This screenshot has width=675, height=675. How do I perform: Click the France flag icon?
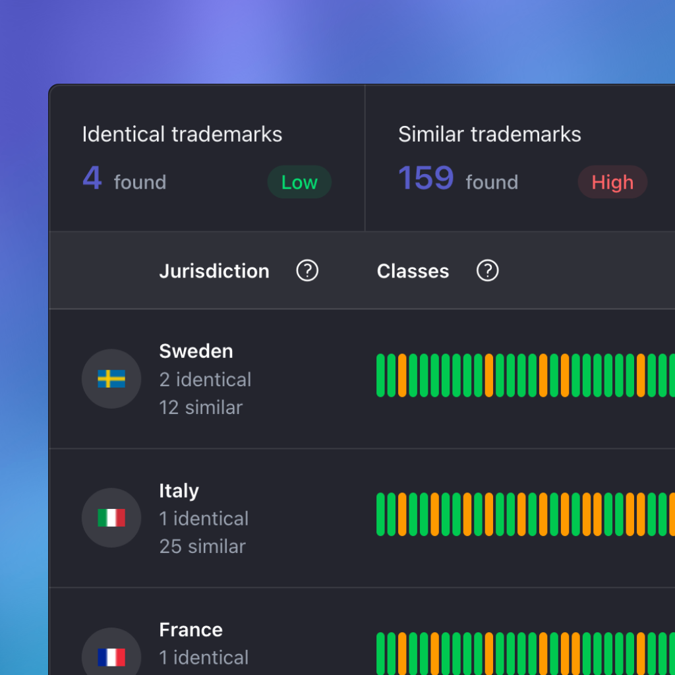[x=111, y=656]
